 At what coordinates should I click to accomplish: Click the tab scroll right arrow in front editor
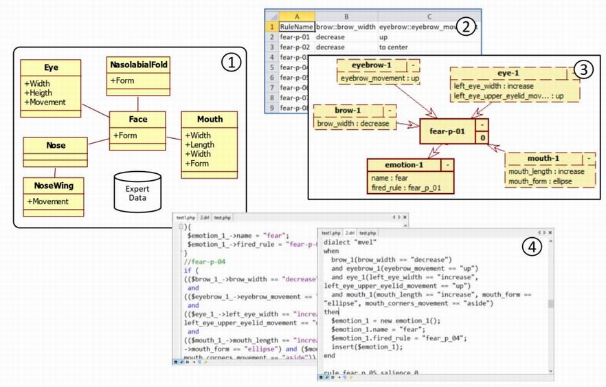[544, 233]
